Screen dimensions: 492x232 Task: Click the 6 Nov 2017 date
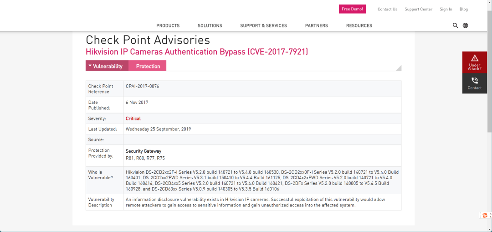coord(137,103)
